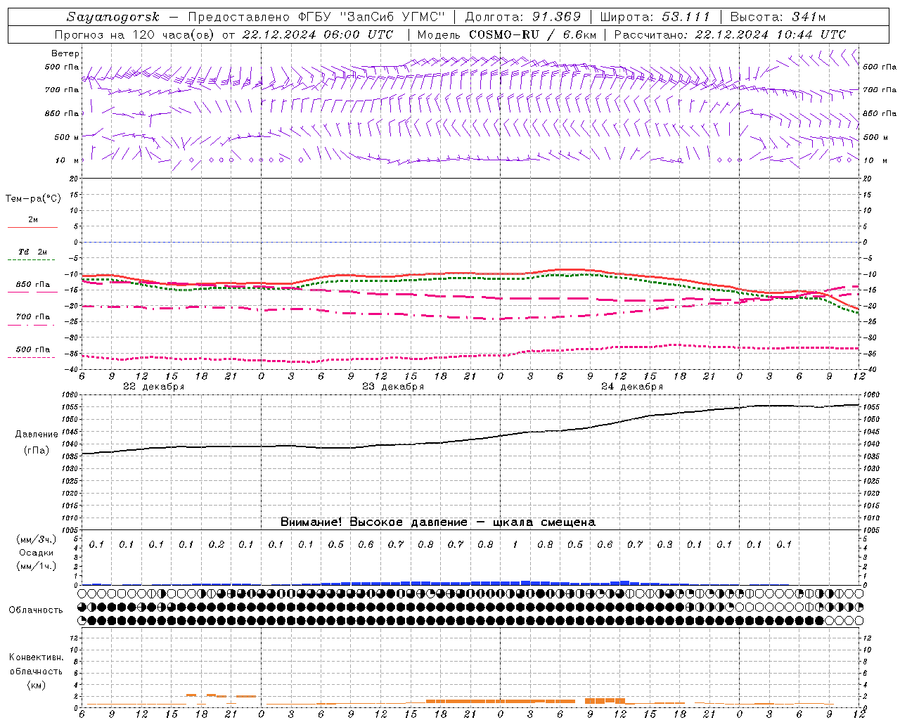Select the 'Тем-ра(°C)' temperature label
This screenshot has width=900, height=720.
coord(33,199)
